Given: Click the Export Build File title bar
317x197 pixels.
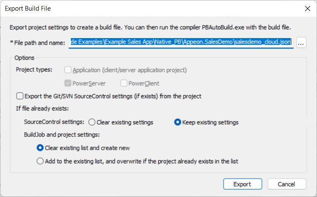Looking at the screenshot, I should (128, 8).
